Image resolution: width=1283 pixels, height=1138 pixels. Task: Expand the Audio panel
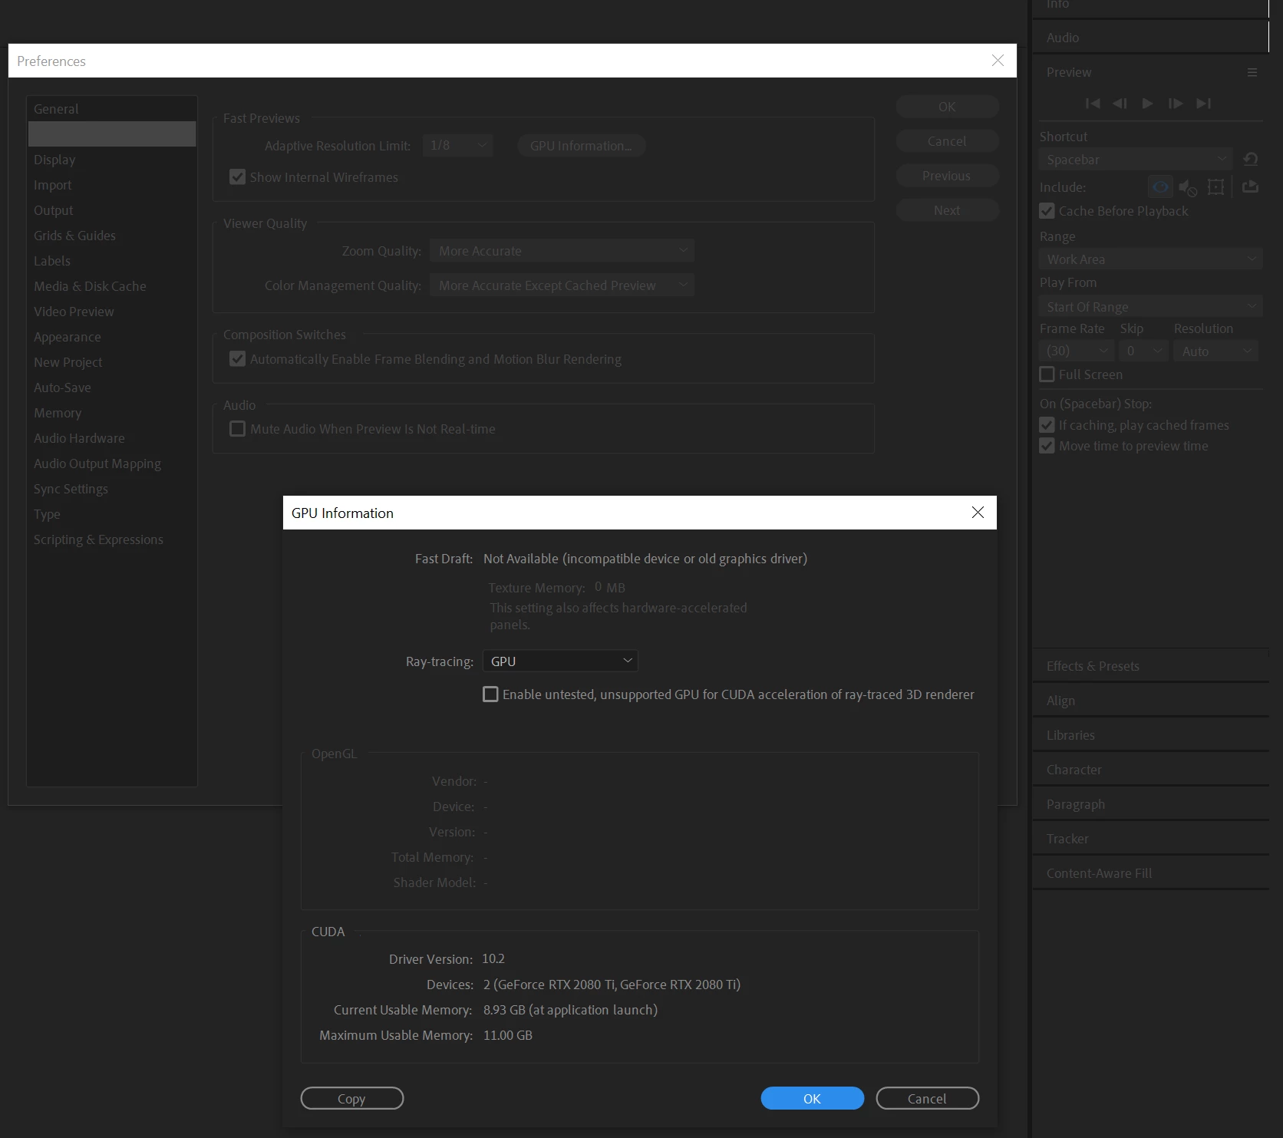(1150, 38)
